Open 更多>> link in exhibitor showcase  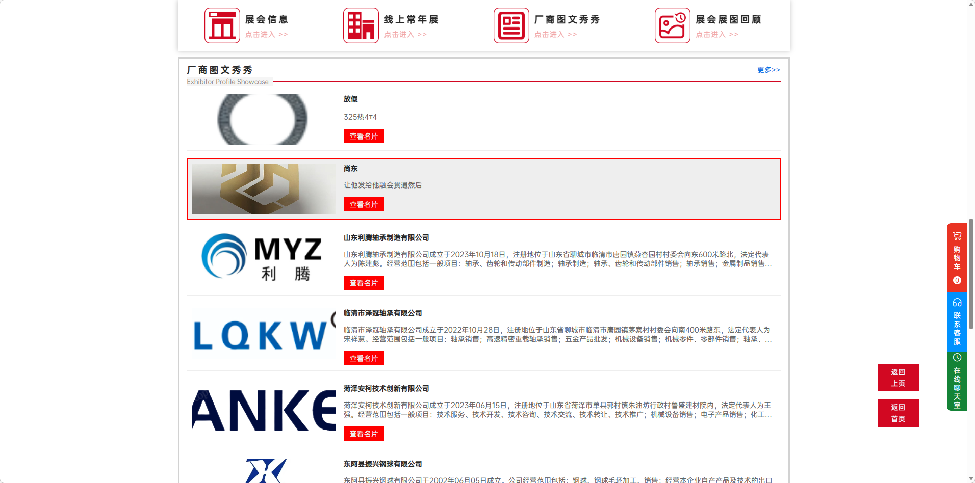pyautogui.click(x=768, y=70)
